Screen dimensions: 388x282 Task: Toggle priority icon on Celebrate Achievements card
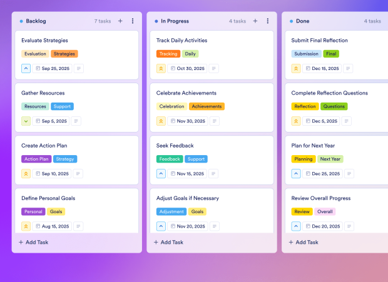coord(161,121)
